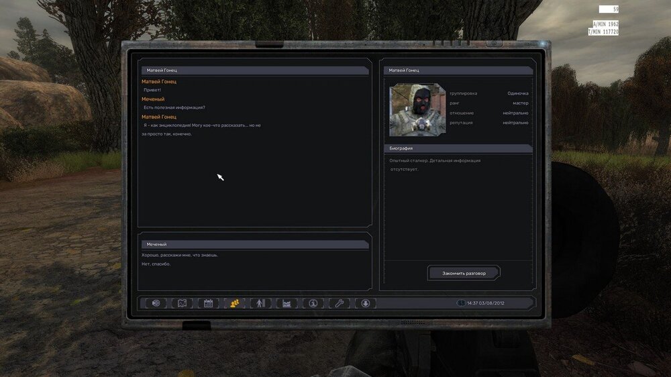
Task: Click the profile panel header Матвей Гонец
Action: click(458, 70)
